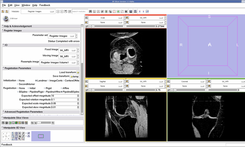Viewport: 245px width, 147px height.
Task: Open the Moving Image 58_MRI selector
Action: pyautogui.click(x=68, y=56)
